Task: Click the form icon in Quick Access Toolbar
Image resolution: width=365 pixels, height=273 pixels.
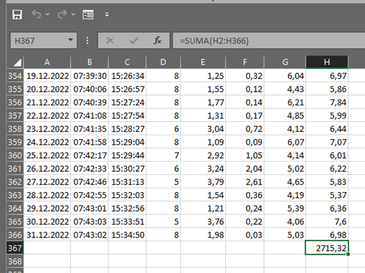Action: point(88,15)
